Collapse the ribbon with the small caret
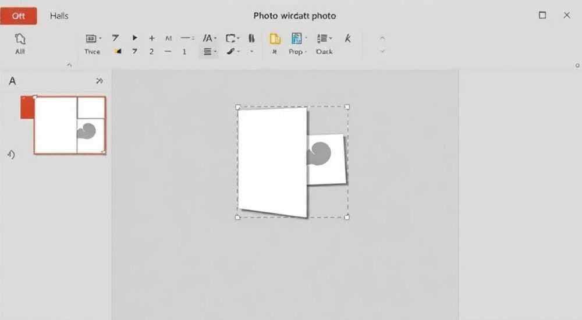This screenshot has width=582, height=320. tap(69, 65)
